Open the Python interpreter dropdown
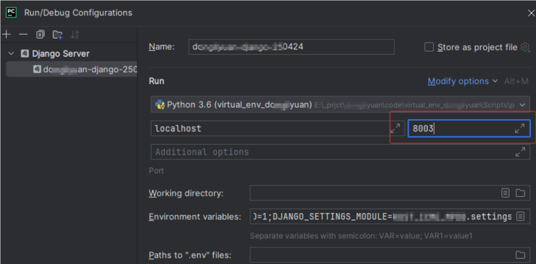 pyautogui.click(x=523, y=105)
